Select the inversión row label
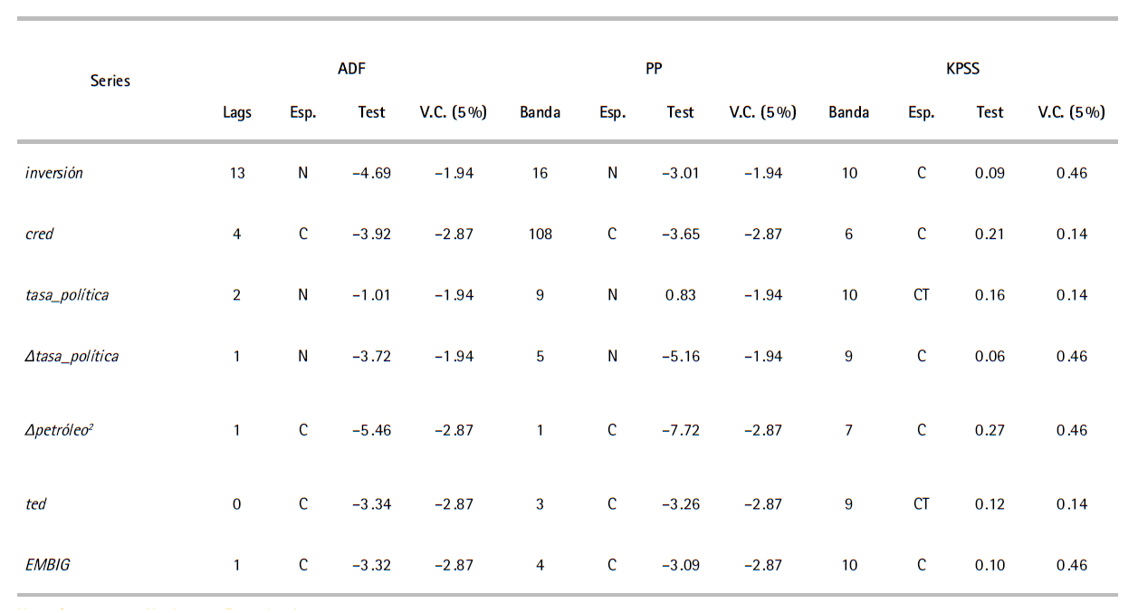The height and width of the screenshot is (613, 1138). (54, 173)
